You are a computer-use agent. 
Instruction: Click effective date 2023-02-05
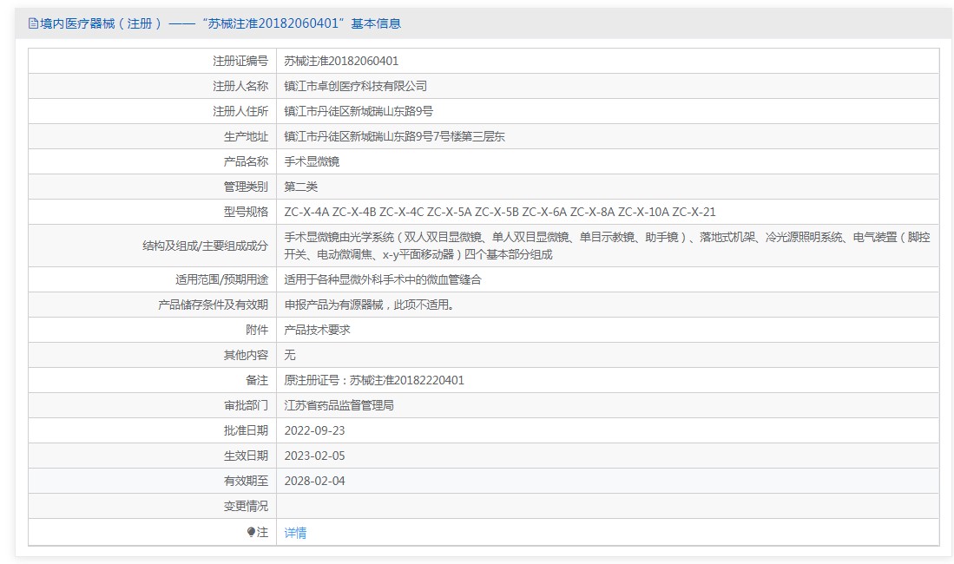coord(314,456)
